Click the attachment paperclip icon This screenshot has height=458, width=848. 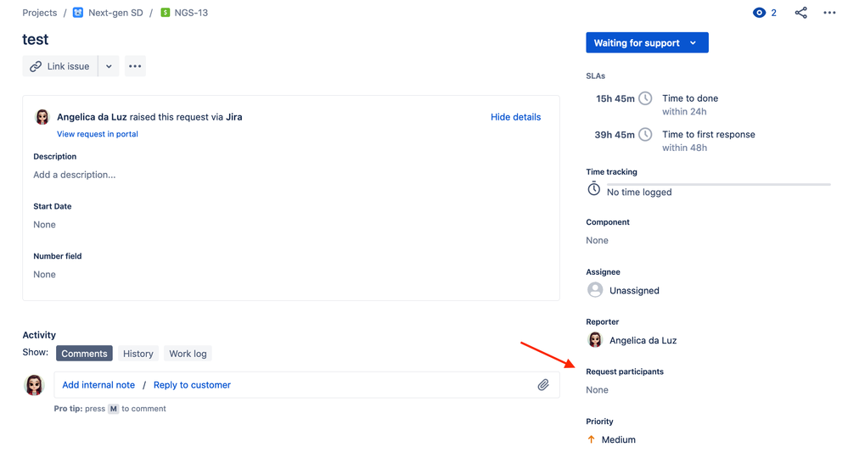(x=543, y=384)
